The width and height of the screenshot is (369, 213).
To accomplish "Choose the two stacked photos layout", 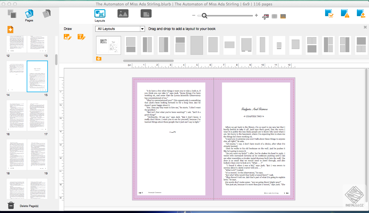I will pyautogui.click(x=131, y=45).
